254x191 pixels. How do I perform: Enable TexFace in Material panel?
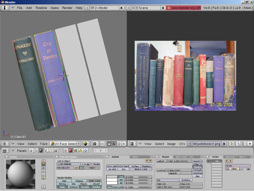(135, 166)
